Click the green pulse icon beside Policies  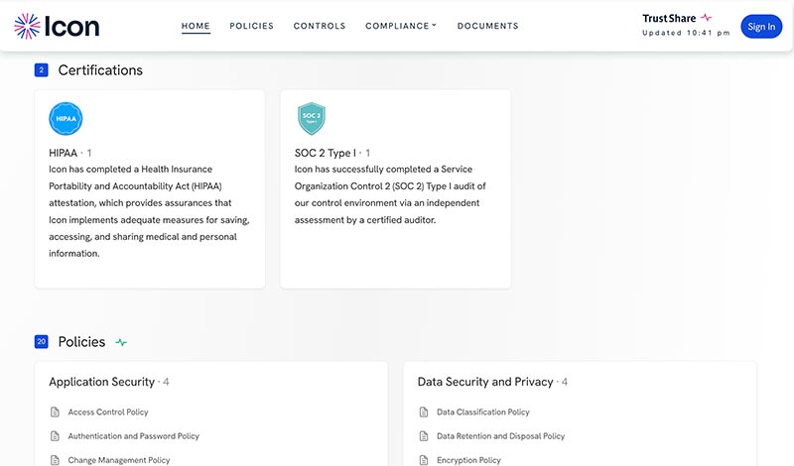coord(121,342)
